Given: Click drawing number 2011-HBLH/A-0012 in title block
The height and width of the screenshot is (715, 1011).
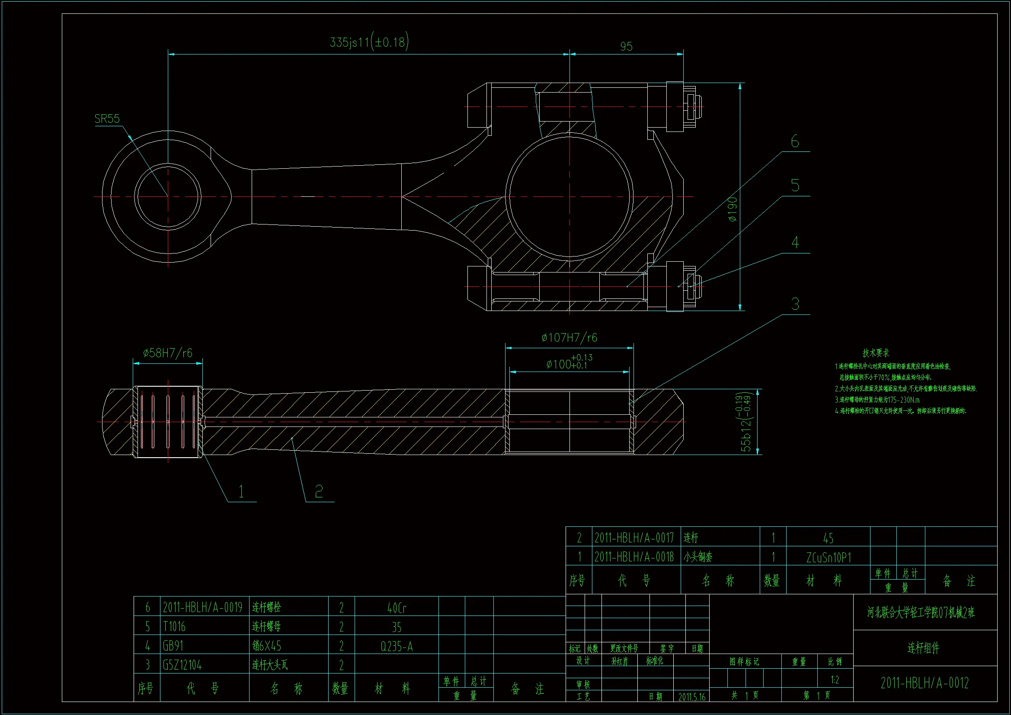Looking at the screenshot, I should point(925,683).
